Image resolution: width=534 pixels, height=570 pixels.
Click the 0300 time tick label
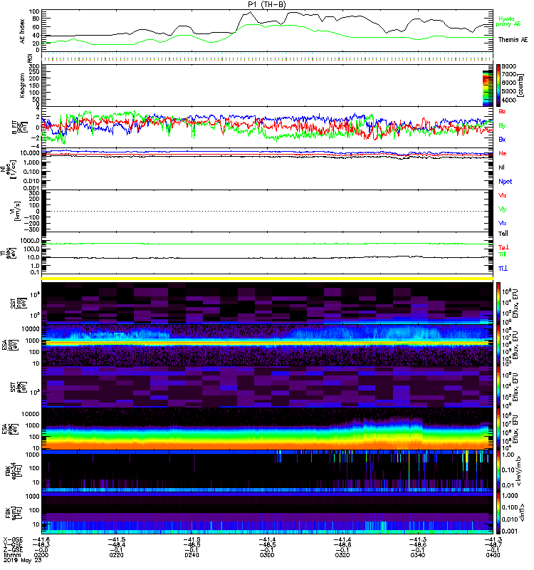point(267,555)
